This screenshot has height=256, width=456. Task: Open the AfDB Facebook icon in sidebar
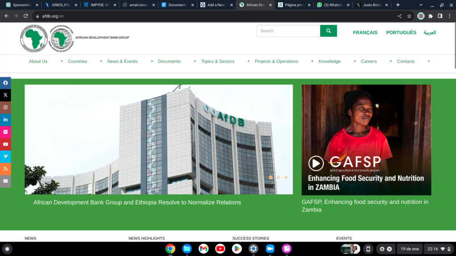point(5,83)
